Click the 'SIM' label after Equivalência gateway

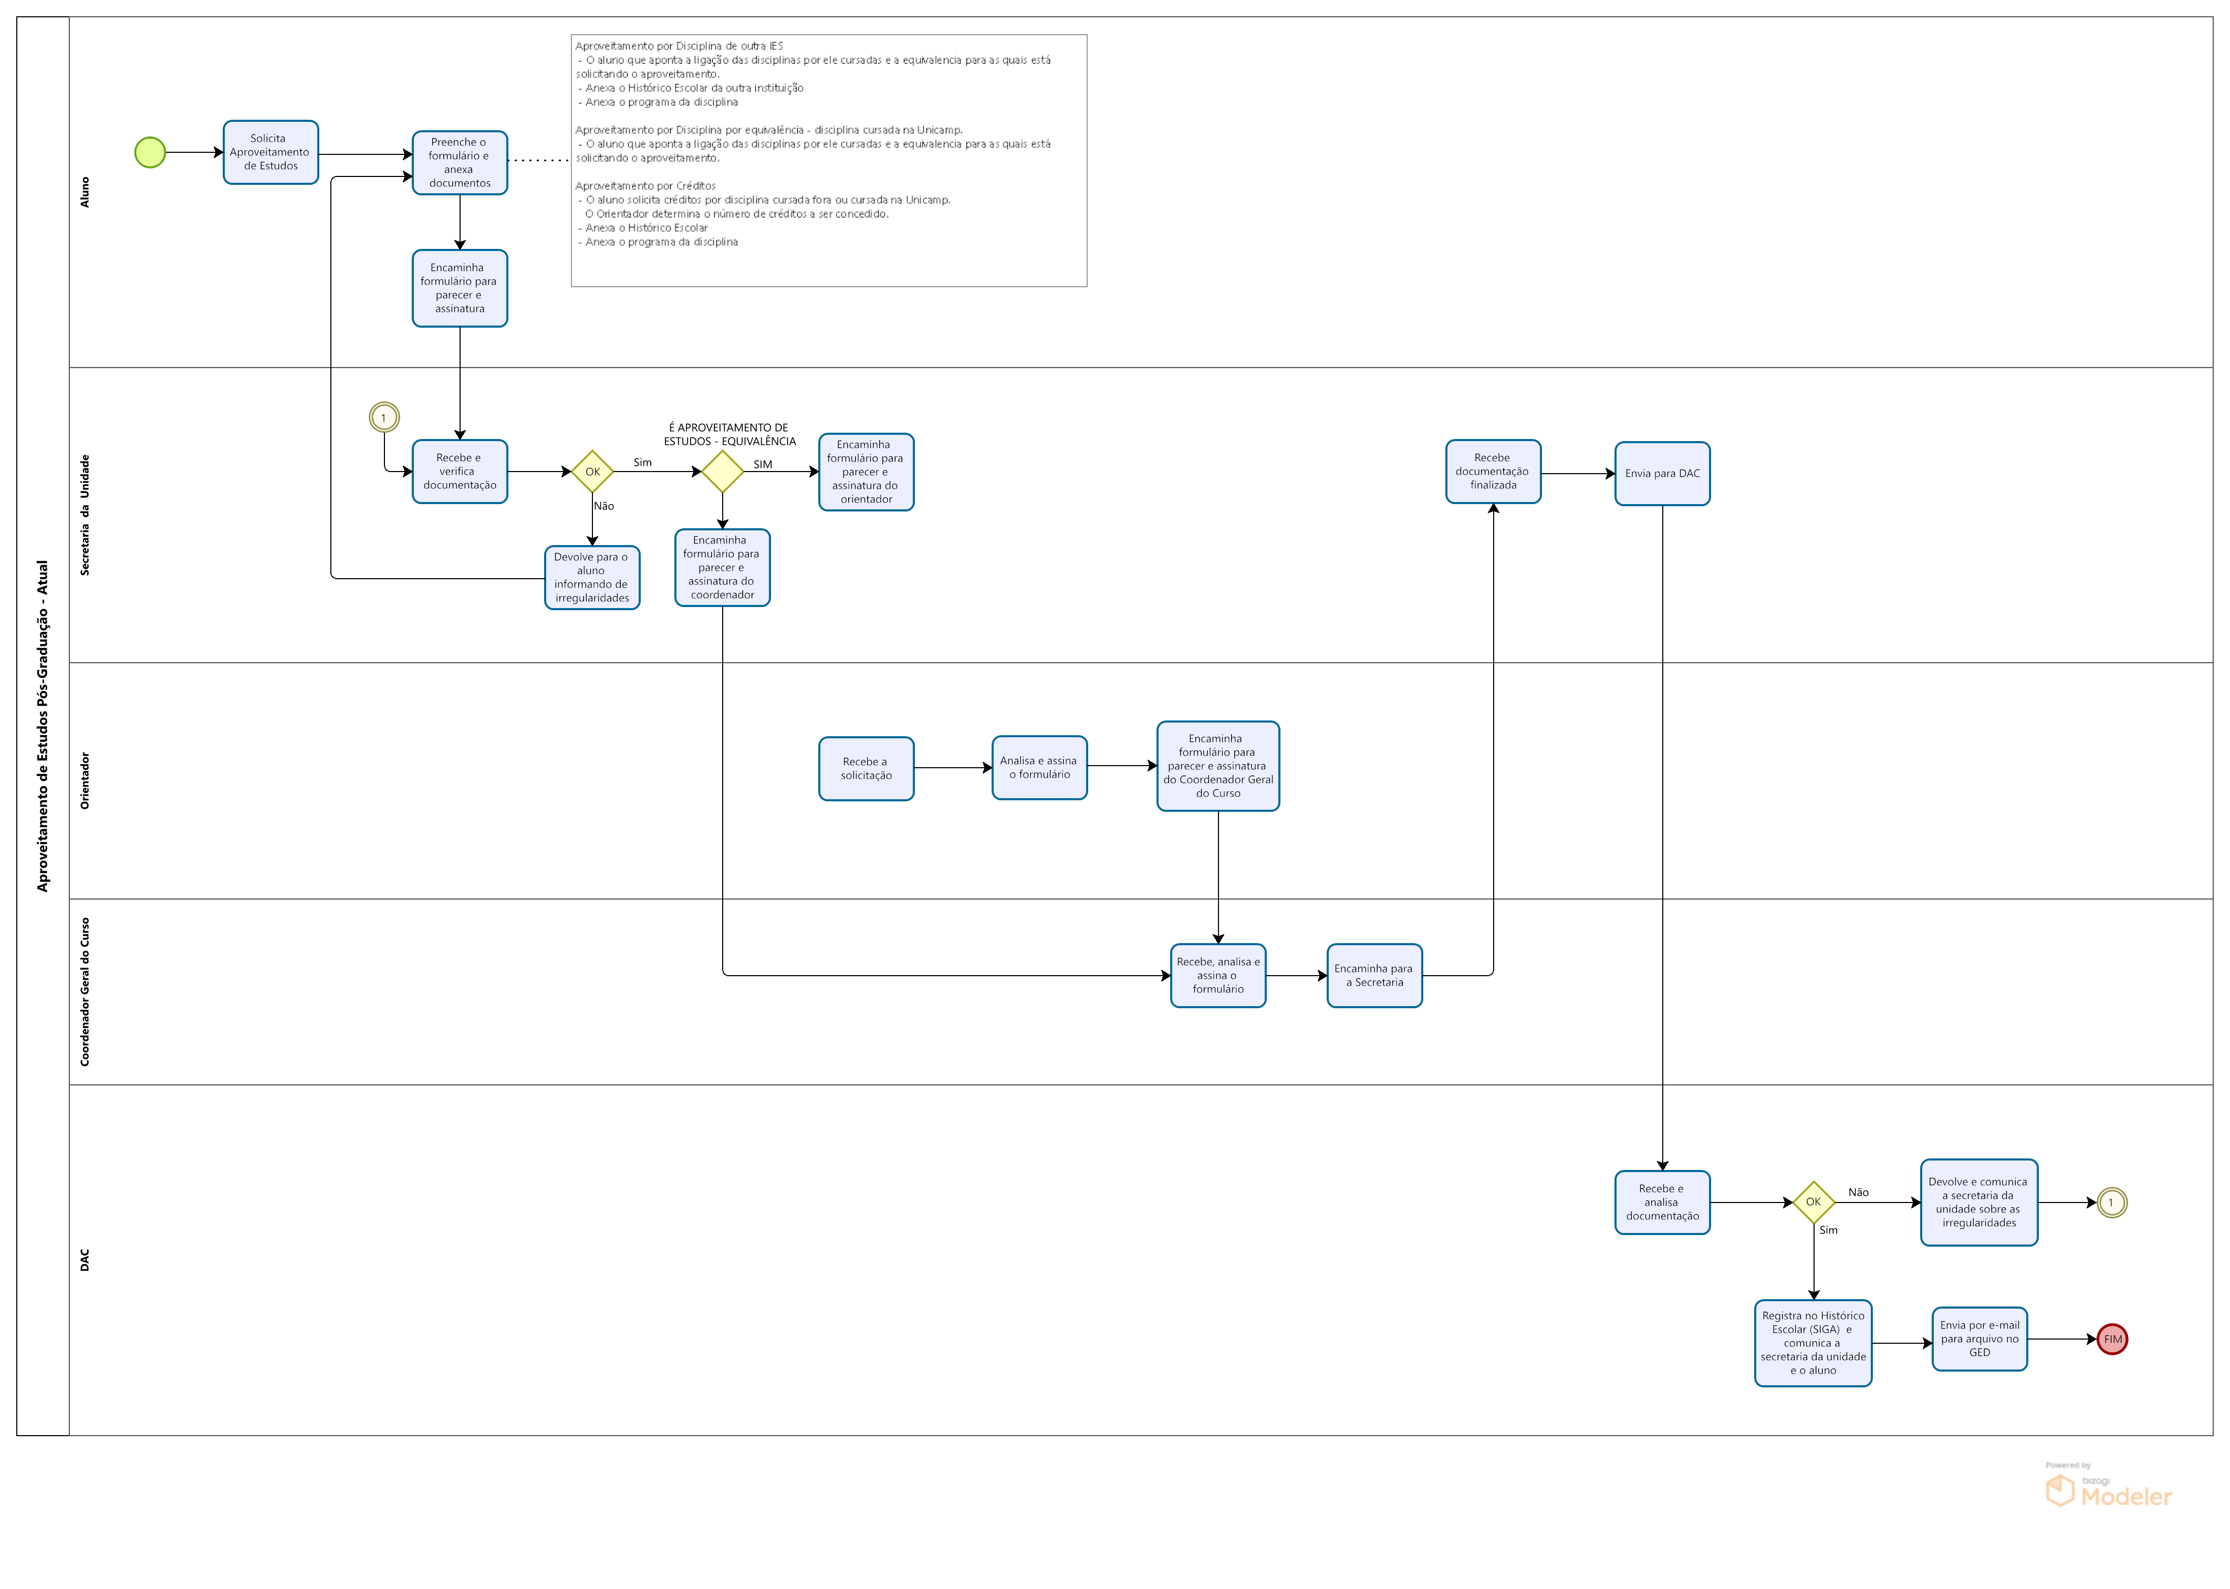tap(762, 465)
